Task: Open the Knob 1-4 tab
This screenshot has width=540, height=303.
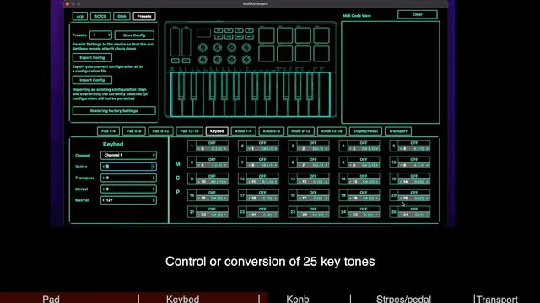Action: (x=244, y=131)
